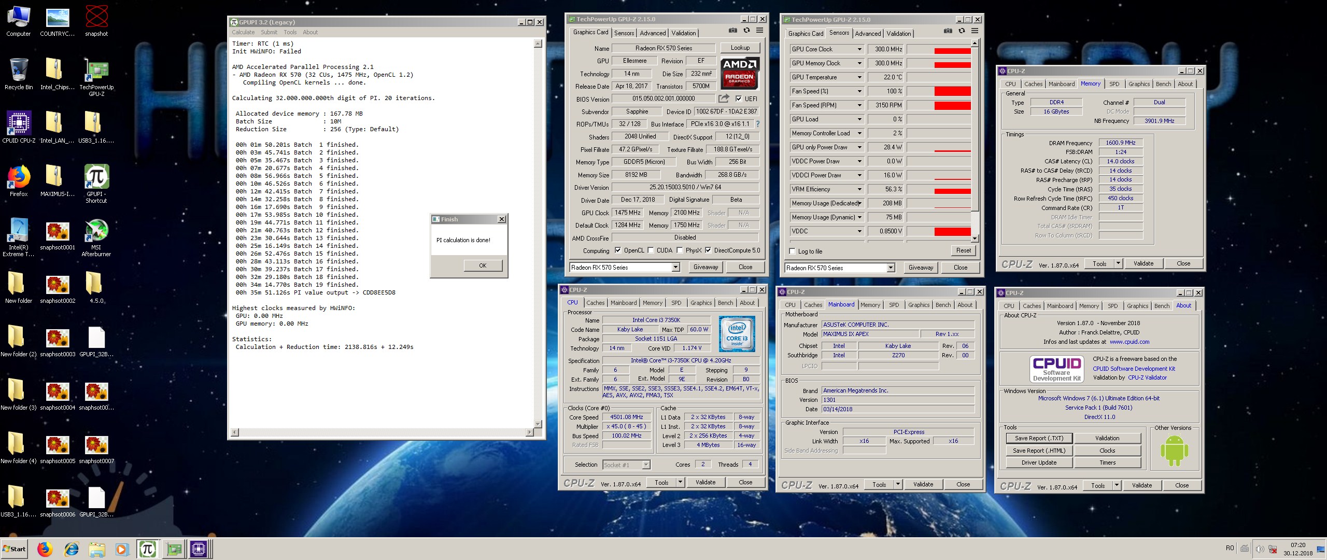Open the hamburger menu in left GPU-Z window

pos(759,31)
